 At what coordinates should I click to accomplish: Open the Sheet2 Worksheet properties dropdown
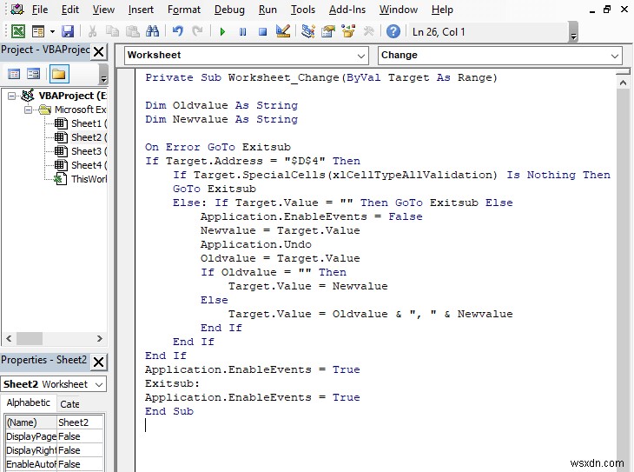pyautogui.click(x=99, y=384)
